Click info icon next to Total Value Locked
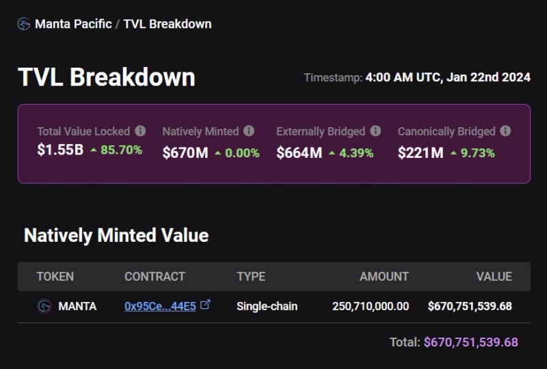This screenshot has width=547, height=369. [x=140, y=131]
